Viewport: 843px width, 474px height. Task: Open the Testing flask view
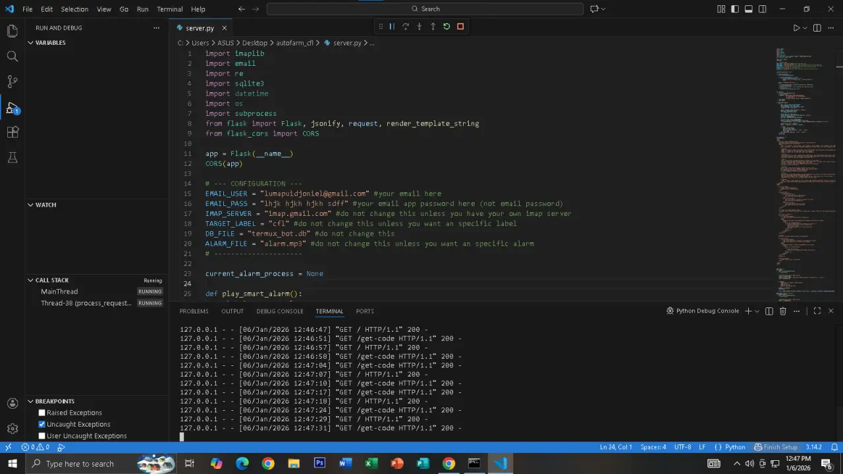13,157
